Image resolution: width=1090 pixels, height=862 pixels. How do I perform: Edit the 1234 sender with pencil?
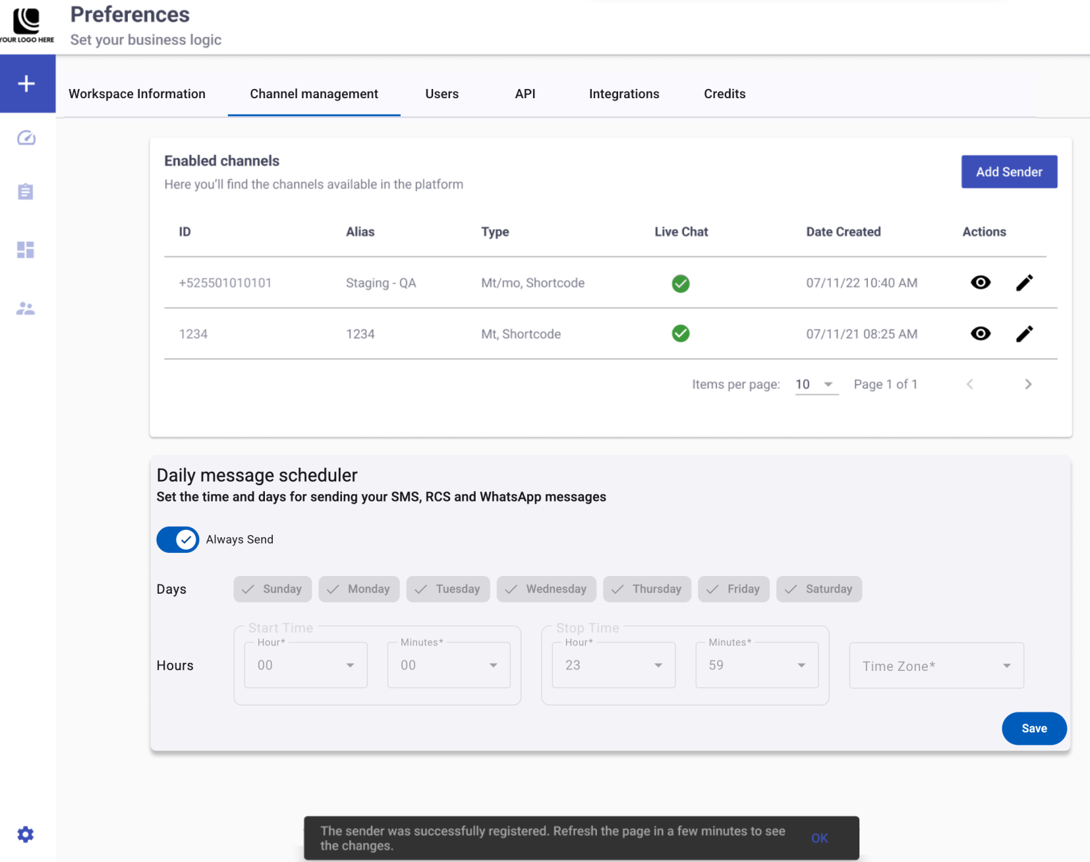tap(1024, 334)
